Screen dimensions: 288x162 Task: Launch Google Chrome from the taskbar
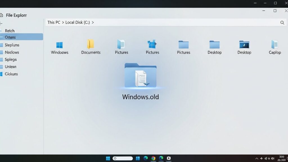pos(153,158)
